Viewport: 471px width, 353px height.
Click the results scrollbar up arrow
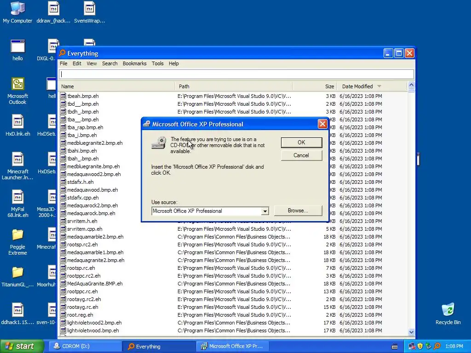411,85
